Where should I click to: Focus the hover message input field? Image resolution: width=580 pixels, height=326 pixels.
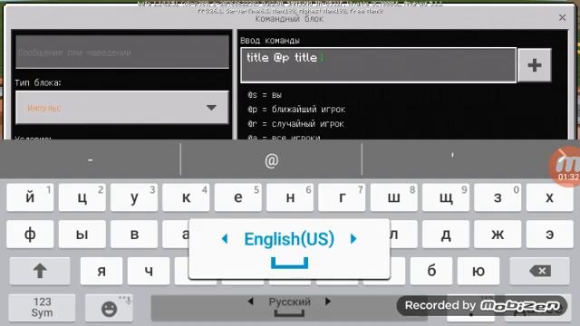[122, 52]
